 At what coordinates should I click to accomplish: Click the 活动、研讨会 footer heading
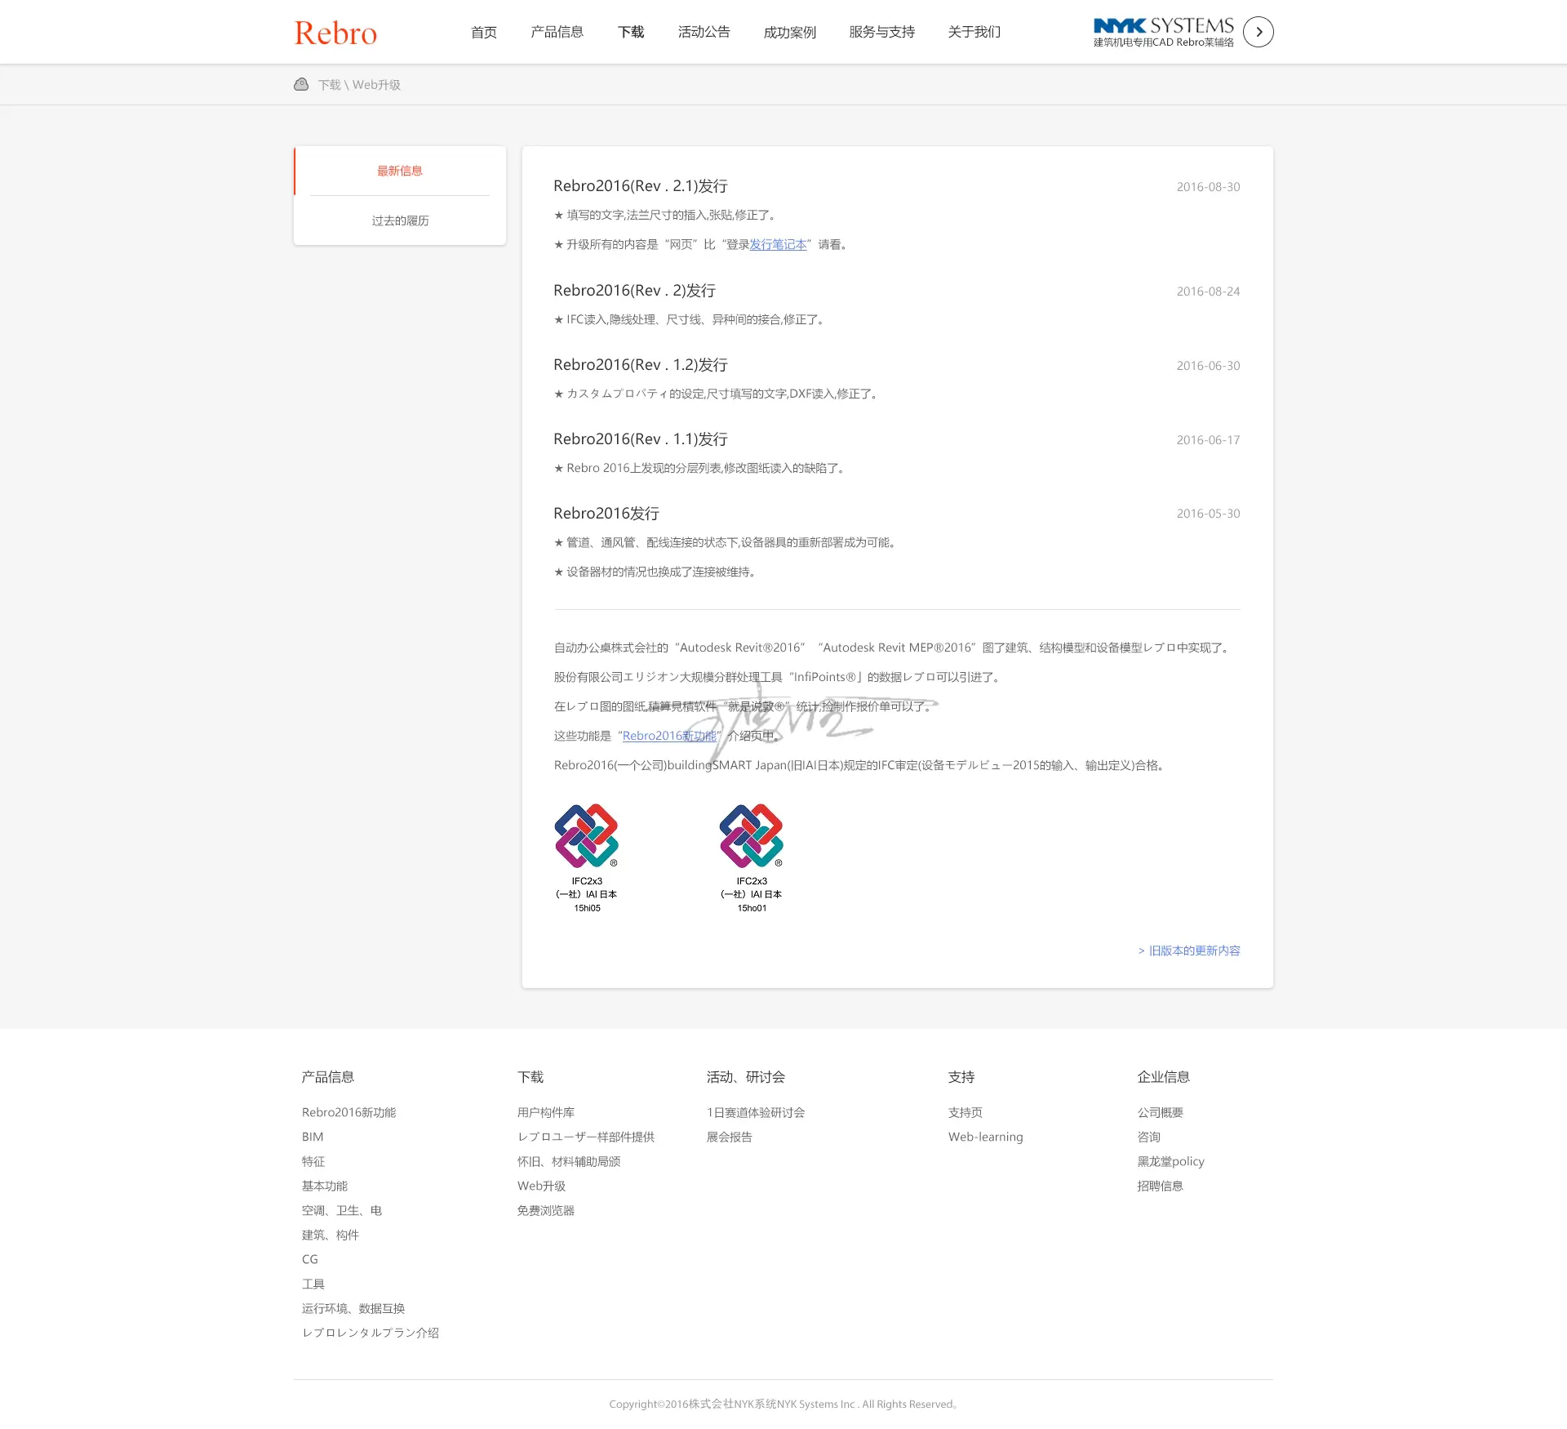click(x=746, y=1077)
